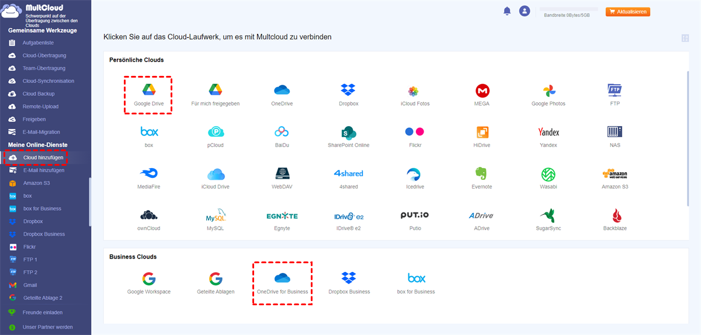This screenshot has width=701, height=335.
Task: Switch the cloud list view layout icon
Action: coord(685,38)
